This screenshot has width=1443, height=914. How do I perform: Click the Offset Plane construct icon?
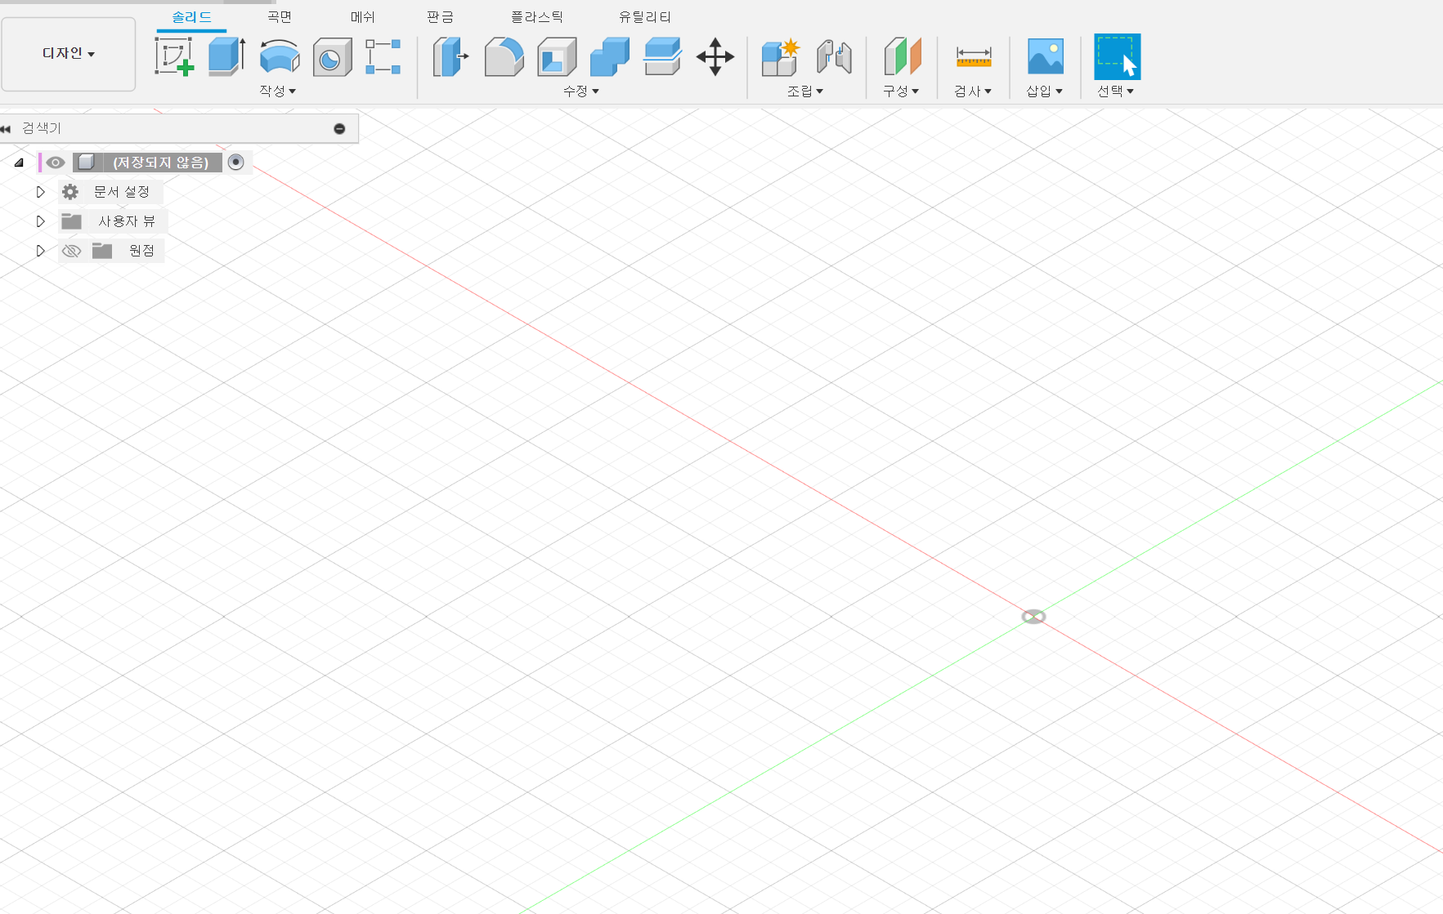pos(903,56)
